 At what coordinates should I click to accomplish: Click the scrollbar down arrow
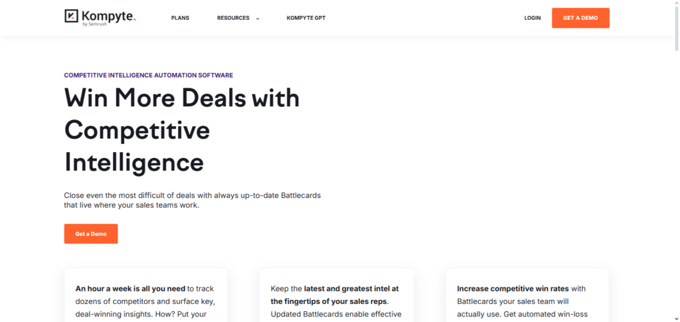pyautogui.click(x=675, y=318)
